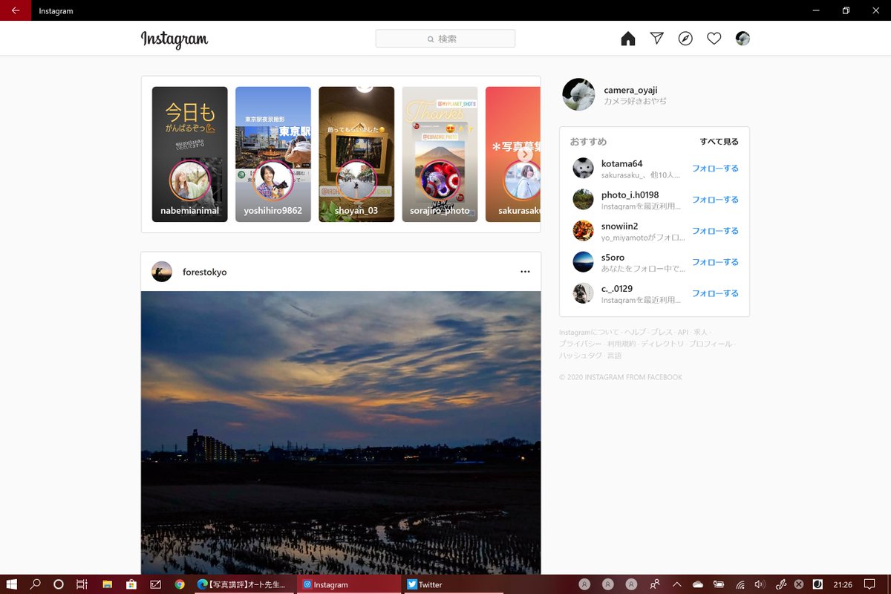The height and width of the screenshot is (594, 891).
Task: Click the Instagram logo wordmark
Action: [174, 39]
